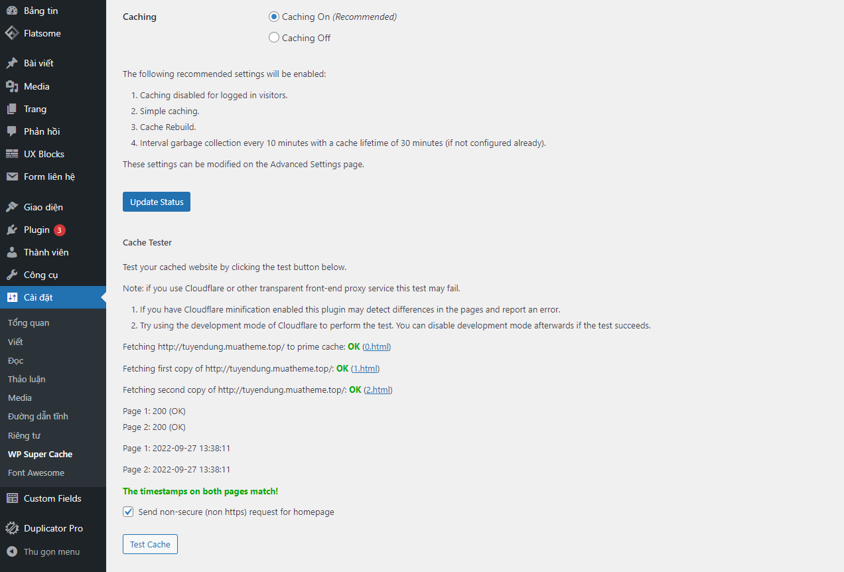Select the Caching On radio button
Viewport: 844px width, 572px height.
[x=274, y=17]
